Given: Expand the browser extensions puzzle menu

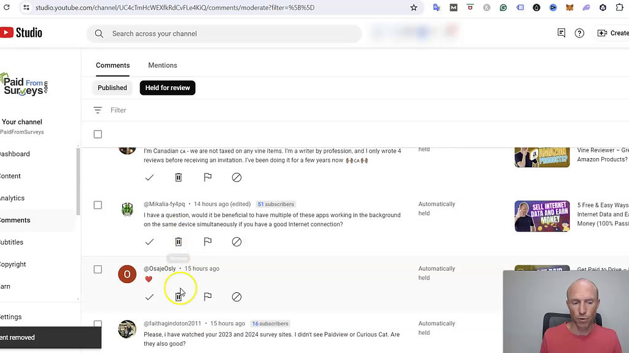Looking at the screenshot, I should 619,7.
